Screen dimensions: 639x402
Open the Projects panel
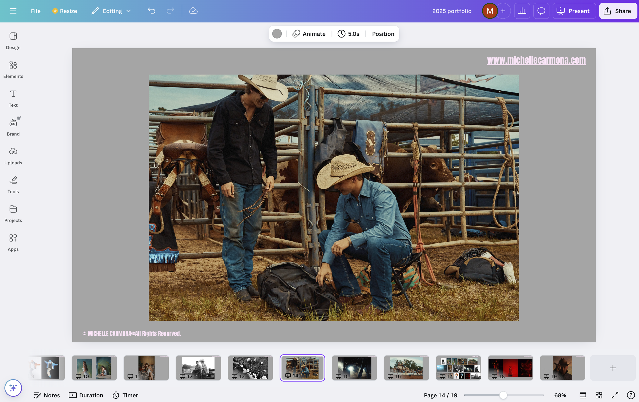click(13, 213)
